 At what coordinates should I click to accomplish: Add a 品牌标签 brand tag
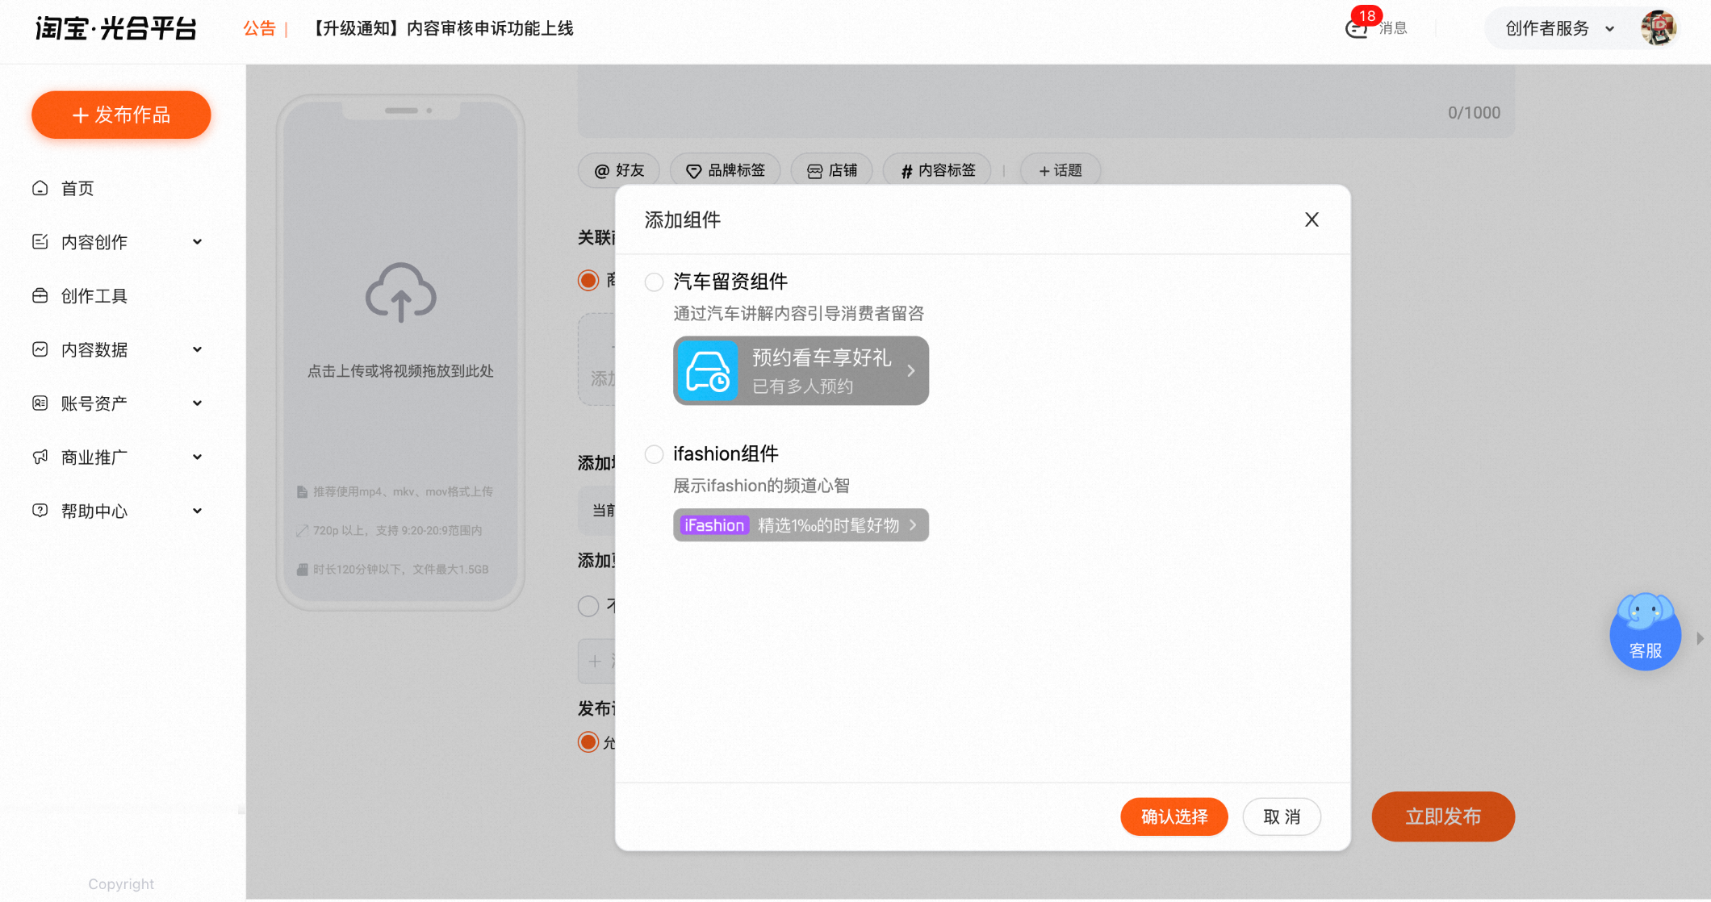pyautogui.click(x=725, y=170)
